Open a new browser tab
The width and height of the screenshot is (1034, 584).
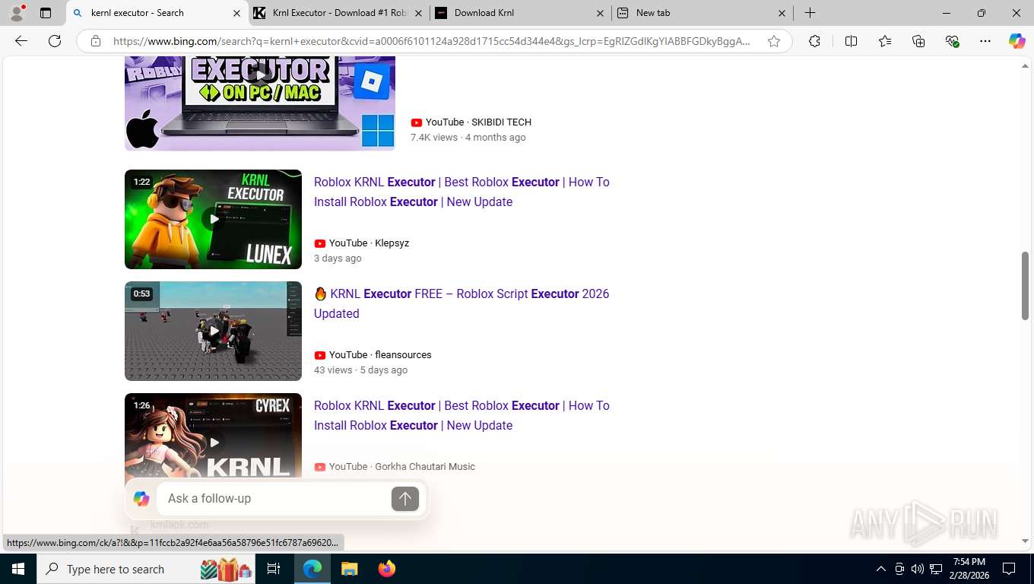810,13
